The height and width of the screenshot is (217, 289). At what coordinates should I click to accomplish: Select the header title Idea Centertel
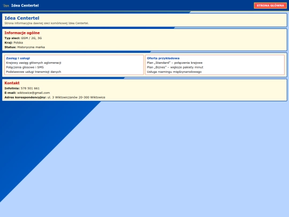click(25, 5)
